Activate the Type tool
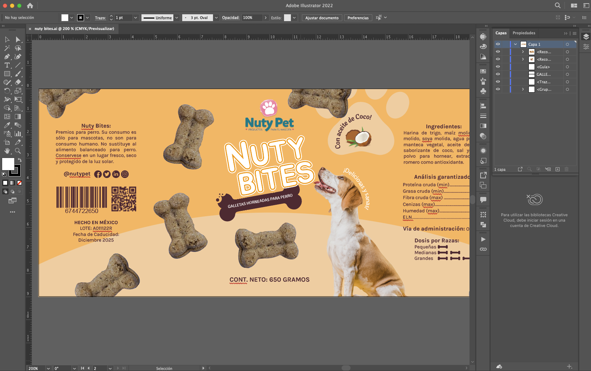 (7, 65)
